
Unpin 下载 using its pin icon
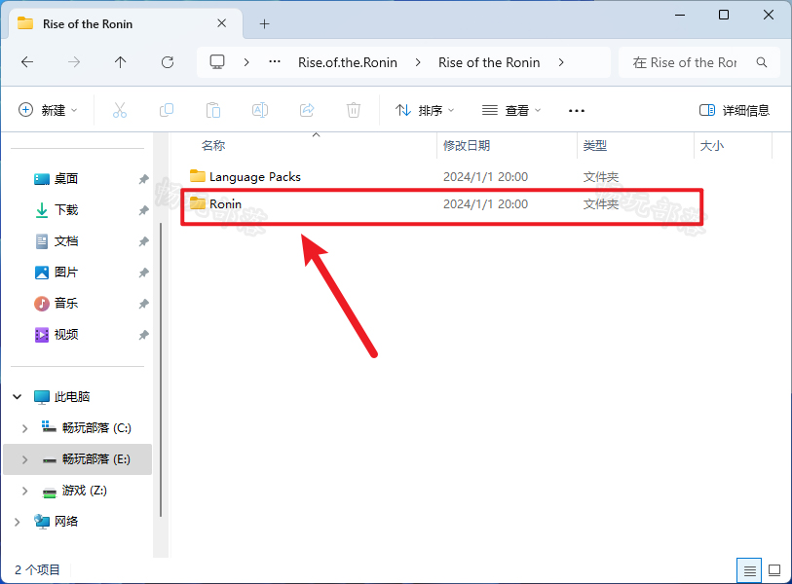pyautogui.click(x=144, y=210)
